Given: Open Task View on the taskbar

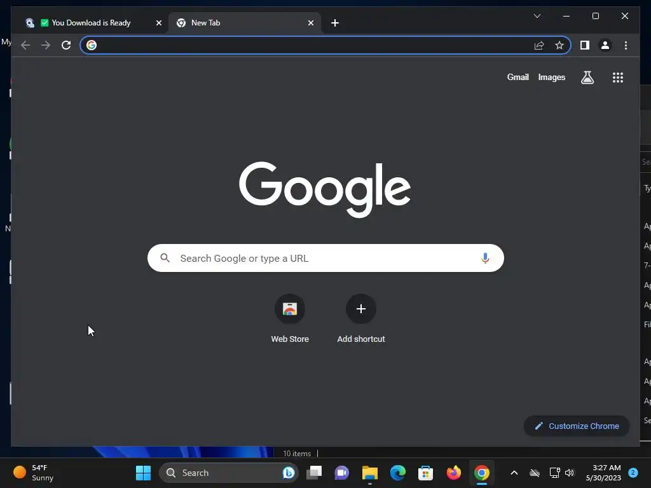Looking at the screenshot, I should (314, 473).
